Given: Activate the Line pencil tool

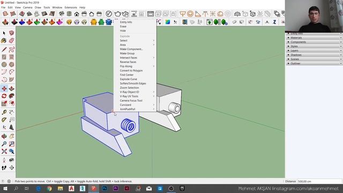Looking at the screenshot, I should click(4, 49).
